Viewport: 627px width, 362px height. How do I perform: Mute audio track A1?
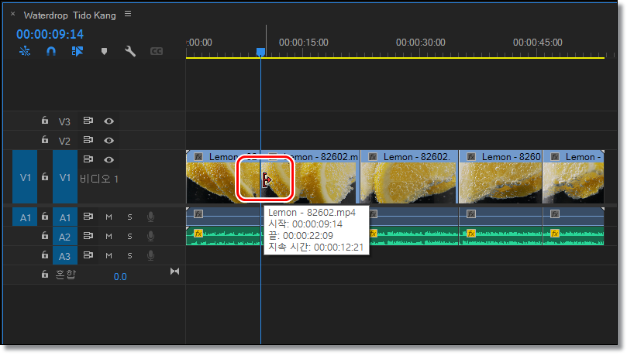coord(109,217)
